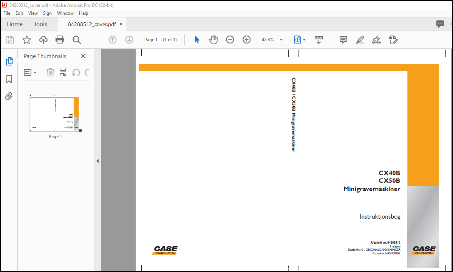Screen dimensions: 453x272
Task: Open the Find text magnifier icon
Action: [77, 40]
